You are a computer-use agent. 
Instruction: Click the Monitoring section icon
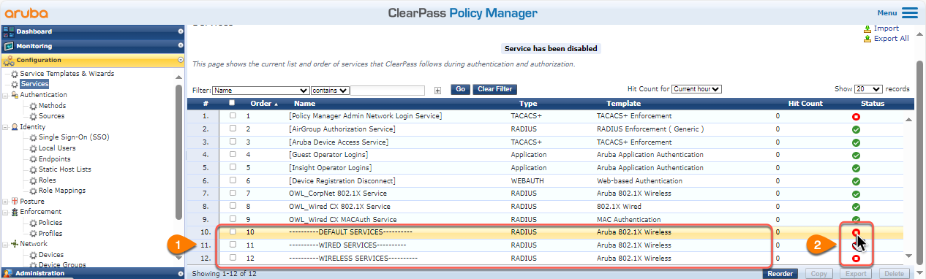point(9,46)
